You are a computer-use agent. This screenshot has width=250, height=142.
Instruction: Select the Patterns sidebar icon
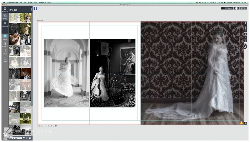click(x=5, y=24)
